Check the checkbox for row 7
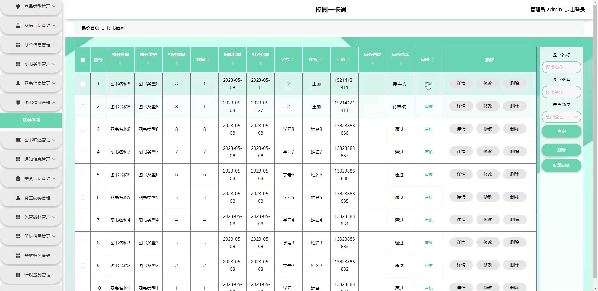This screenshot has height=291, width=598. click(83, 220)
